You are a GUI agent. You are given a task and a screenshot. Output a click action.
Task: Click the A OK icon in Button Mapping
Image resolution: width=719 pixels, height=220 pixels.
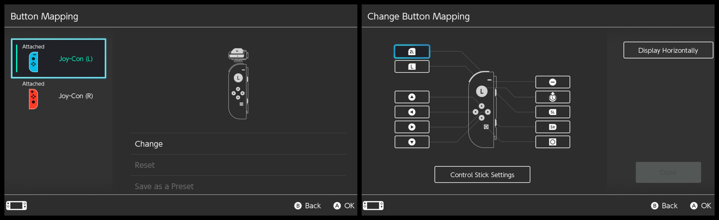(337, 206)
